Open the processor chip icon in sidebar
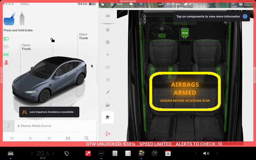This screenshot has width=256, height=160. pos(108,42)
